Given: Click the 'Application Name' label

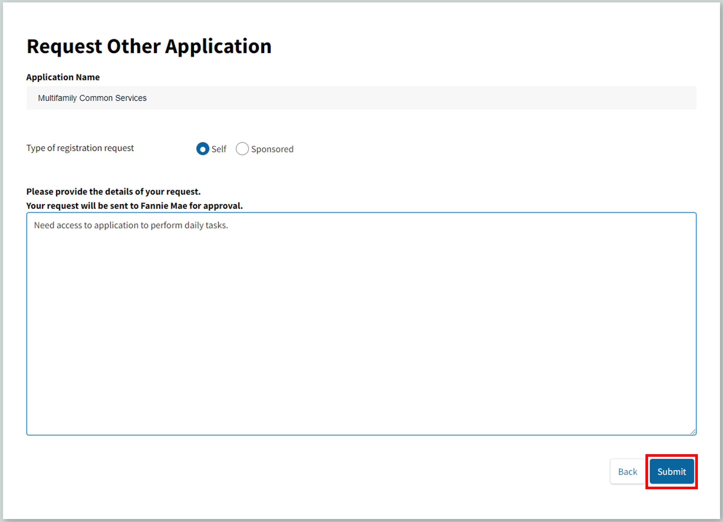Looking at the screenshot, I should (x=63, y=77).
